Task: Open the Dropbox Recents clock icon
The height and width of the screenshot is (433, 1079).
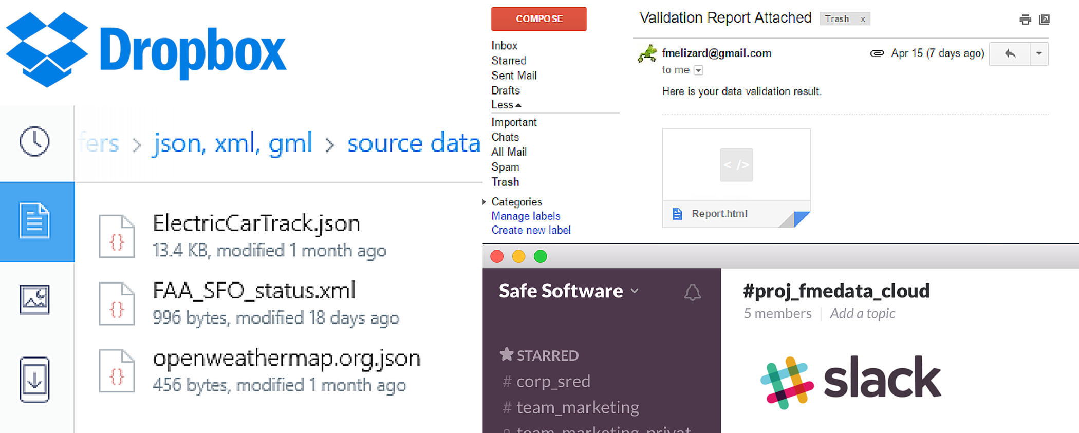Action: 34,141
